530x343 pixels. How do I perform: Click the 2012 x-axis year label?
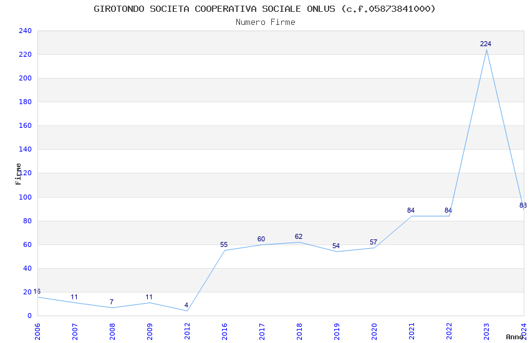point(187,332)
